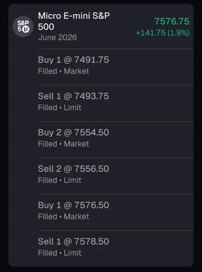Tap the S&P 500 micro futures icon

23,26
